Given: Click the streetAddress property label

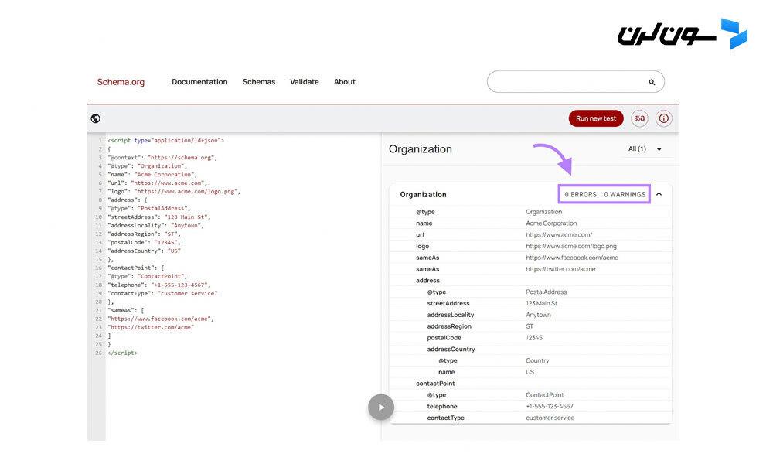Looking at the screenshot, I should point(448,303).
